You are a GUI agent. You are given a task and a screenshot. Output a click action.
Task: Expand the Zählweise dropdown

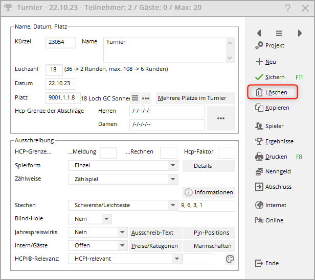[x=173, y=179]
